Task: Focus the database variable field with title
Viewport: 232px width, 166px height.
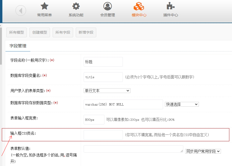Action: pyautogui.click(x=103, y=77)
